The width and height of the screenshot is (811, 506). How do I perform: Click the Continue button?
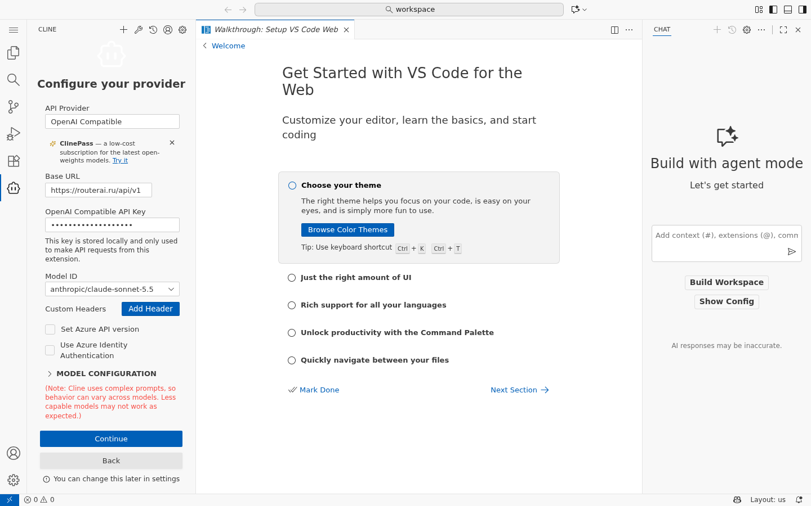(111, 439)
